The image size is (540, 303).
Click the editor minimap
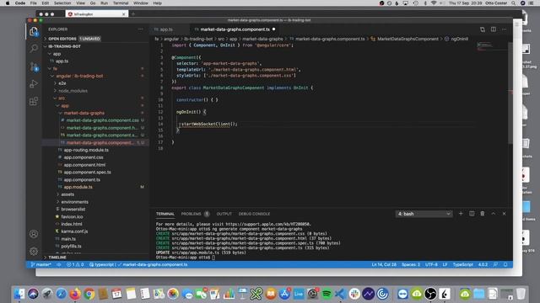pyautogui.click(x=491, y=45)
